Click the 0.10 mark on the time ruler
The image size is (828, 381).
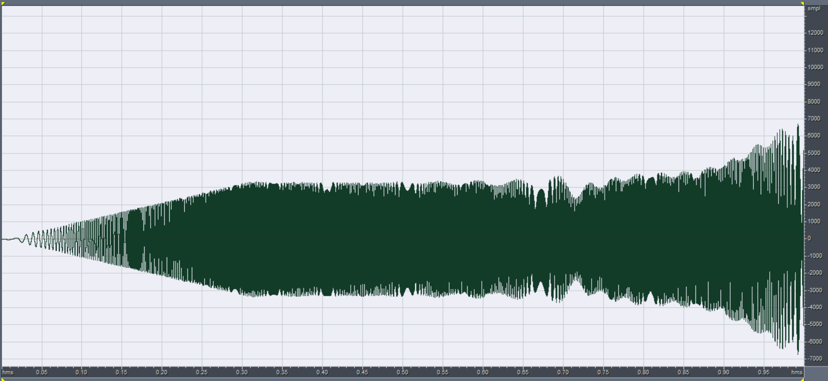(x=81, y=372)
